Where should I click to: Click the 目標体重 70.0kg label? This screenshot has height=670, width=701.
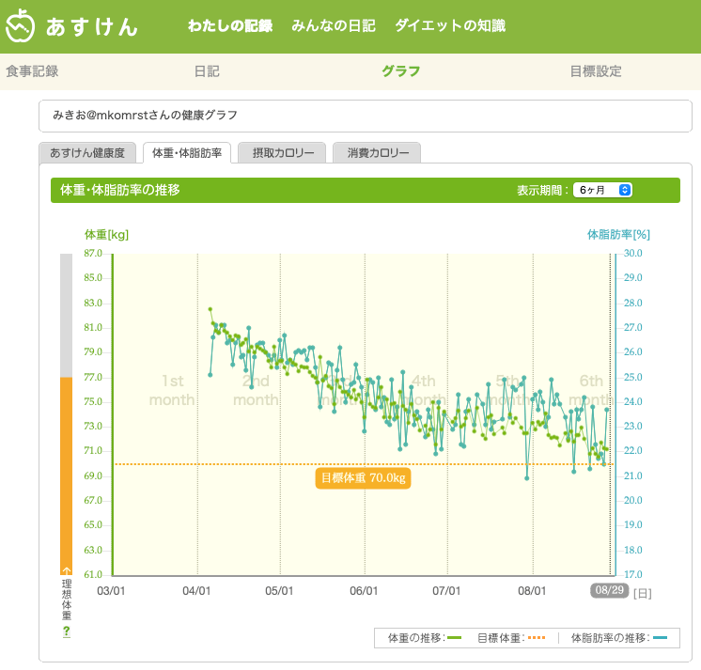[x=364, y=477]
